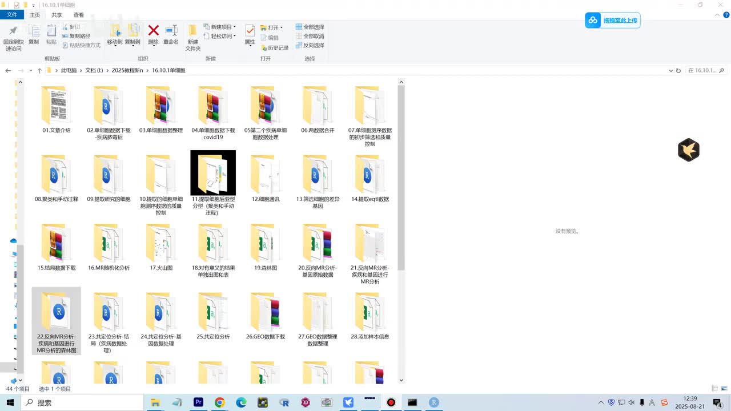Open the Easy access (轻松访问) dropdown
Image resolution: width=731 pixels, height=411 pixels.
(220, 36)
